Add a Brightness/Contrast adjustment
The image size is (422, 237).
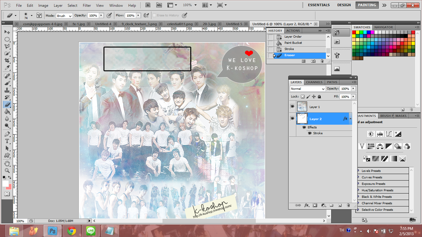coord(371,134)
